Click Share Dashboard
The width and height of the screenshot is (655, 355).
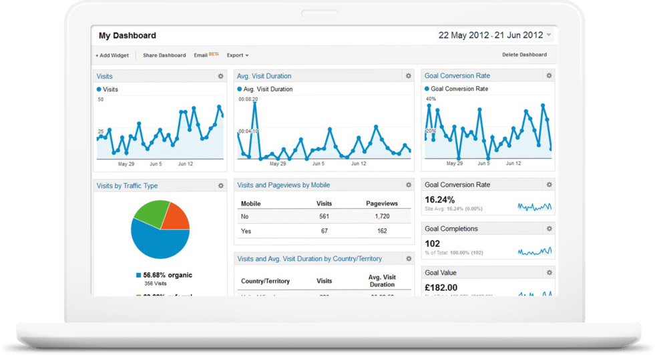pyautogui.click(x=164, y=55)
